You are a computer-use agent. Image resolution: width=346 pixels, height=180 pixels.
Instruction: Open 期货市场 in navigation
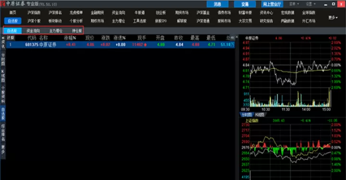[x=182, y=12]
